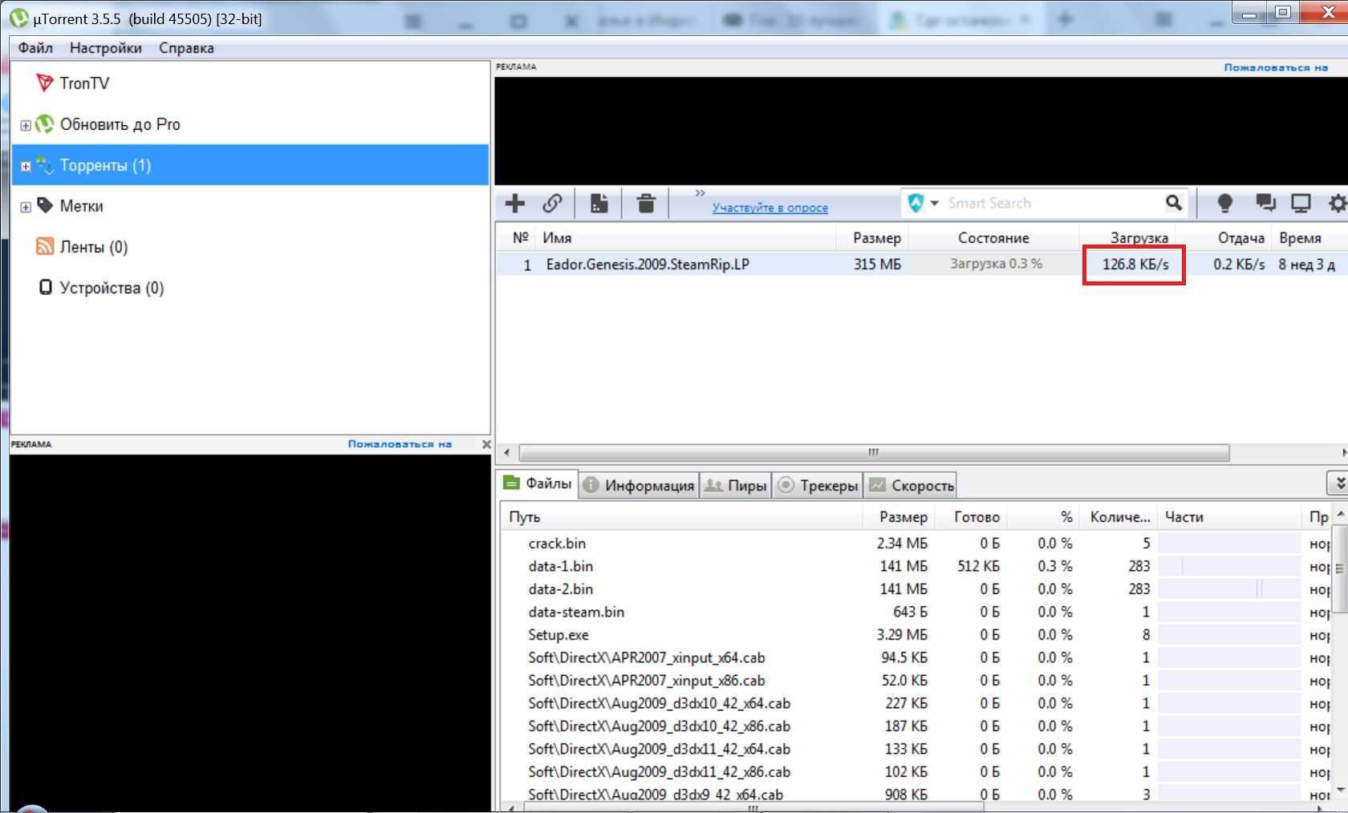
Task: Open the remote monitor icon
Action: [x=1301, y=204]
